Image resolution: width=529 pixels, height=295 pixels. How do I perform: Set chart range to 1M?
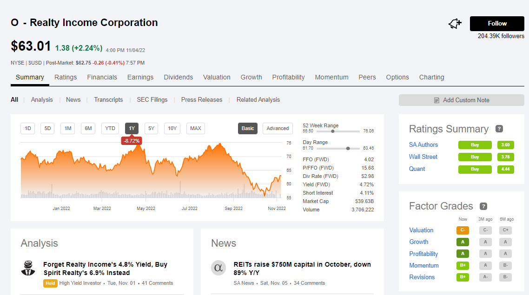(x=68, y=128)
